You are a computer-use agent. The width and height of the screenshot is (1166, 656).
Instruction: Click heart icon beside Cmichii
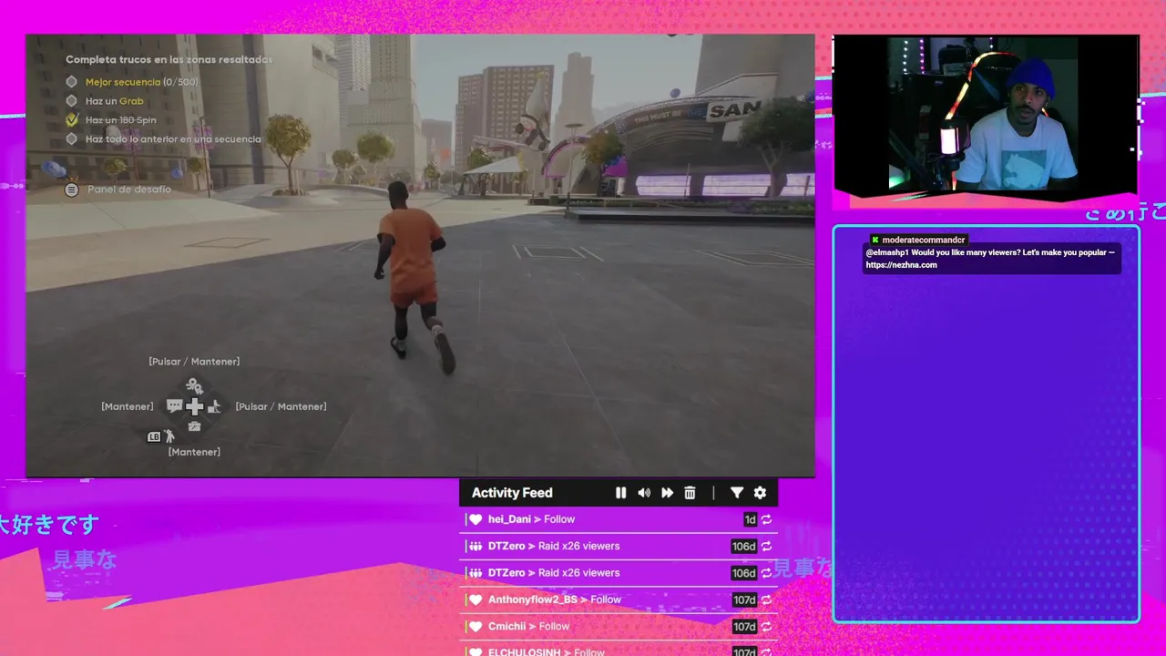coord(475,627)
